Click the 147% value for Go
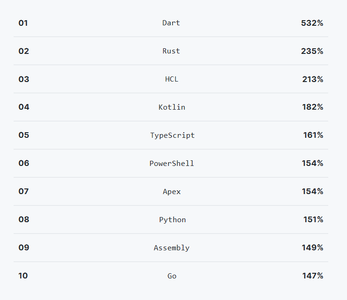347x300 pixels. [313, 276]
